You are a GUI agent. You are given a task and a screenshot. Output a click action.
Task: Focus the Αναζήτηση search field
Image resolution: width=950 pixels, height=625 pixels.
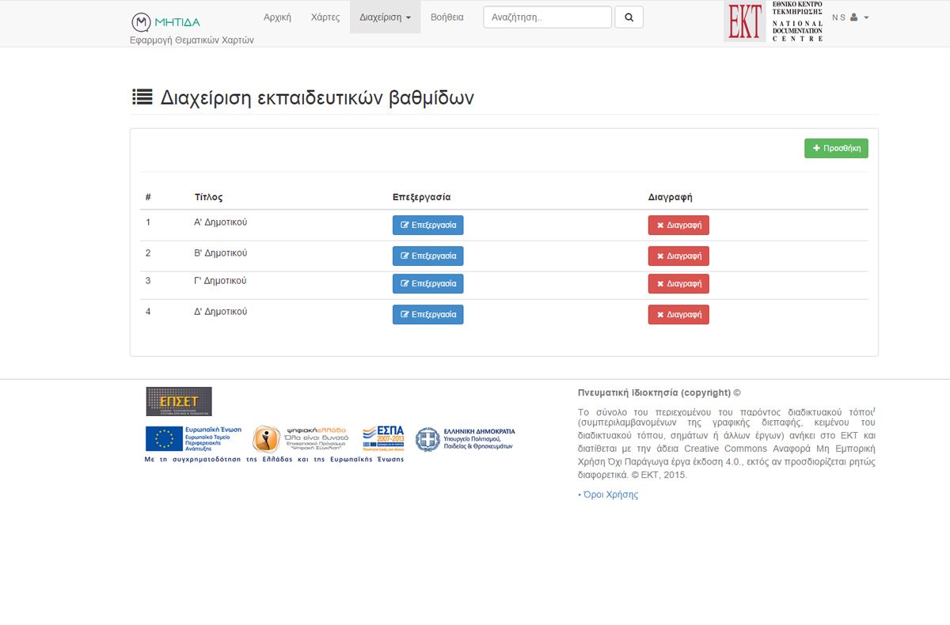[547, 17]
